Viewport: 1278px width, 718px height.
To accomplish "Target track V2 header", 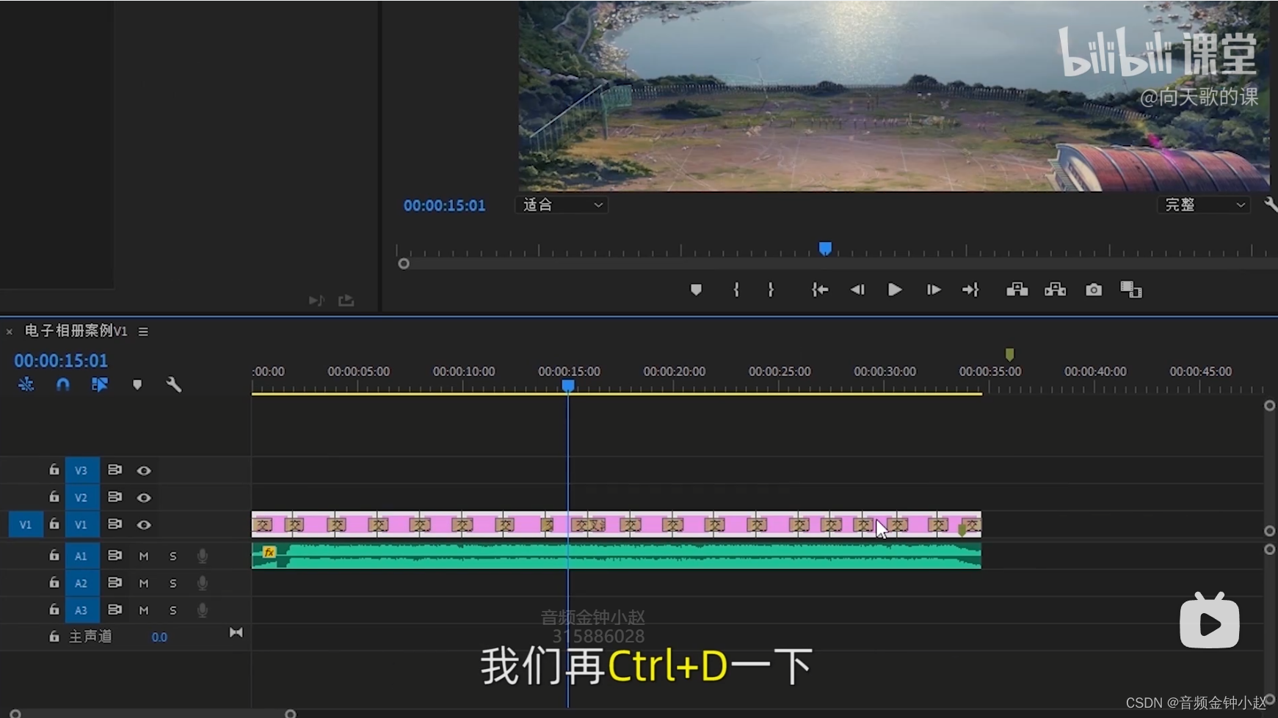I will click(x=81, y=497).
